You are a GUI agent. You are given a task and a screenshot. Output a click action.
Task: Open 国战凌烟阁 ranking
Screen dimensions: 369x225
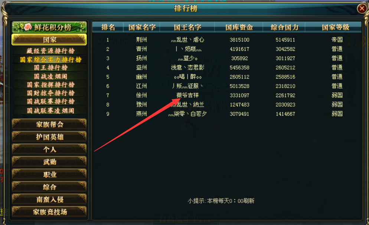(x=50, y=76)
